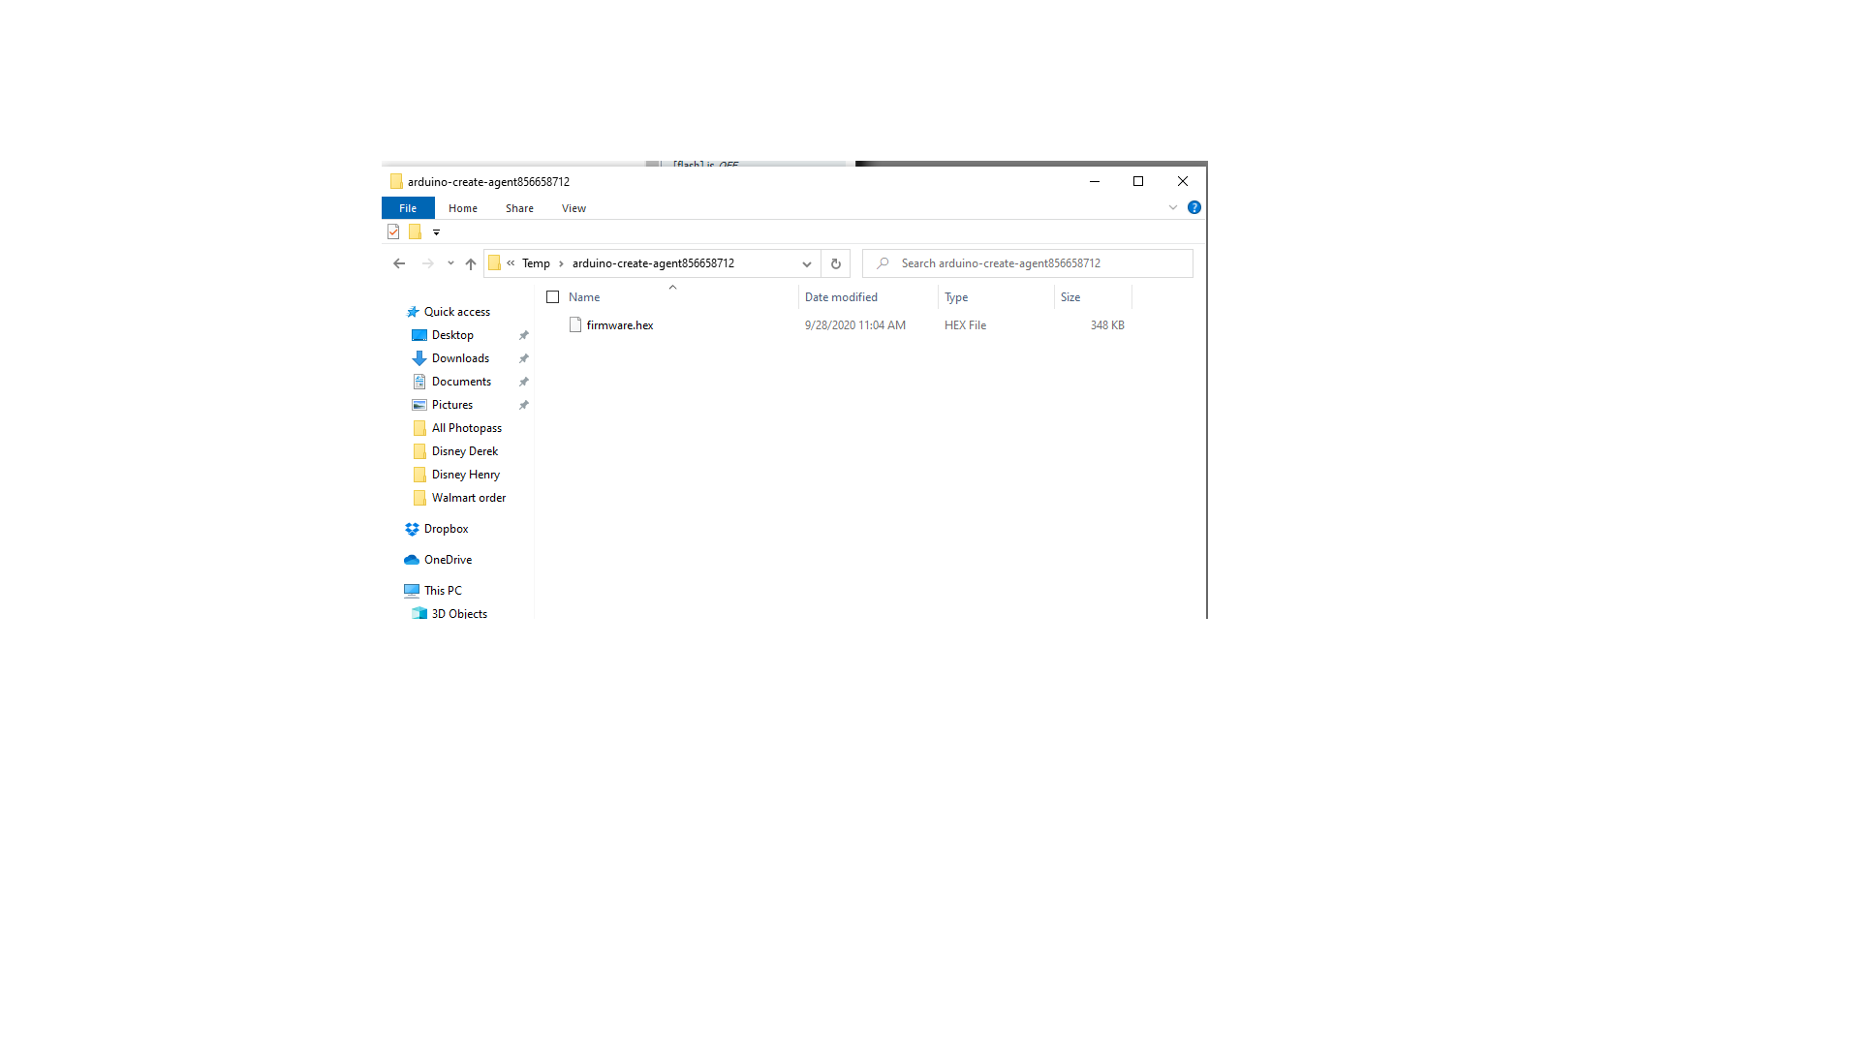Image resolution: width=1860 pixels, height=1046 pixels.
Task: Click the Properties quick access toolbar icon
Action: pyautogui.click(x=393, y=231)
